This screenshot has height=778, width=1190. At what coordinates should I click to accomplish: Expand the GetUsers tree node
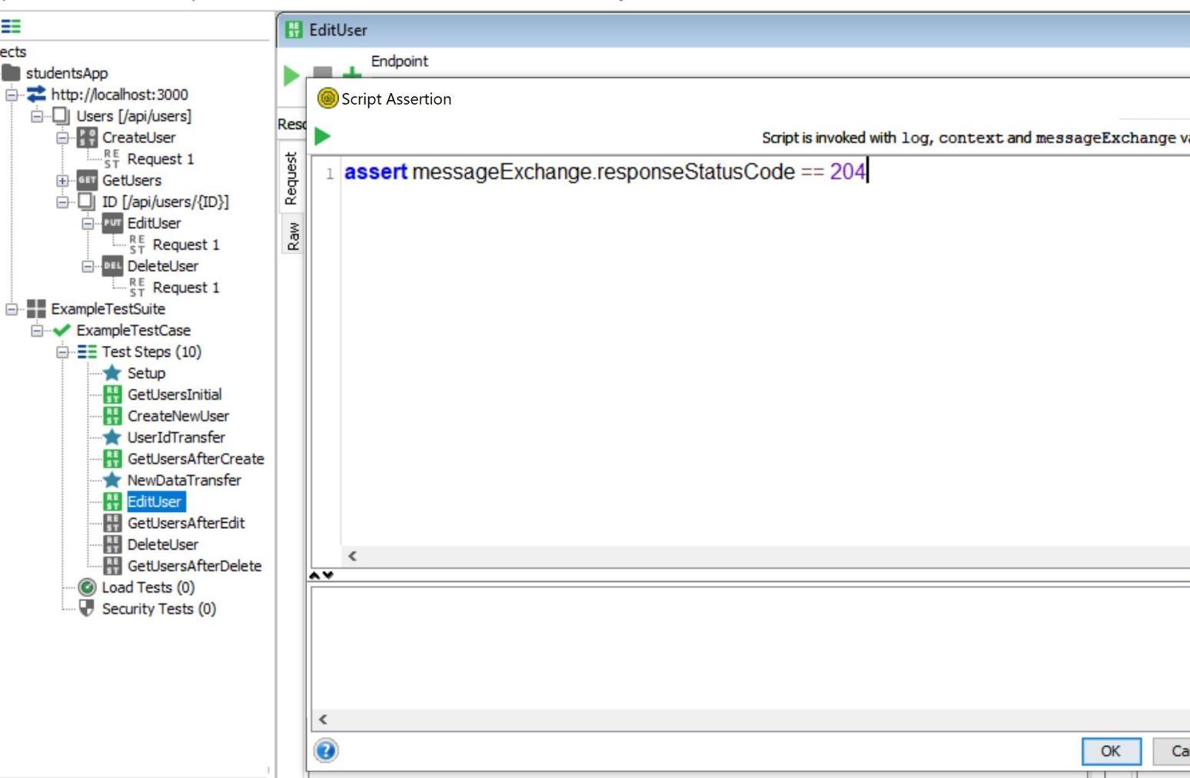(x=63, y=180)
